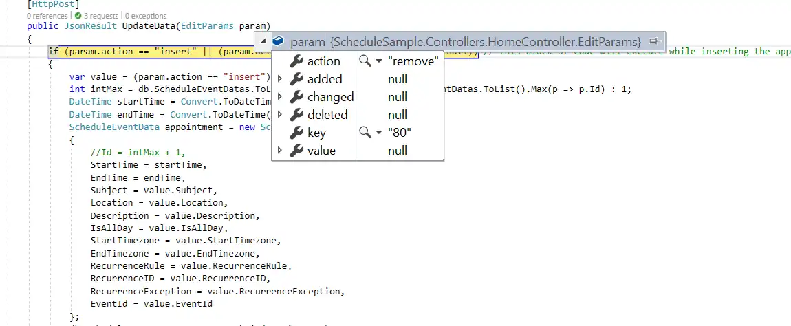Viewport: 791px width, 326px height.
Task: Click the wrench icon next to key
Action: click(x=296, y=132)
